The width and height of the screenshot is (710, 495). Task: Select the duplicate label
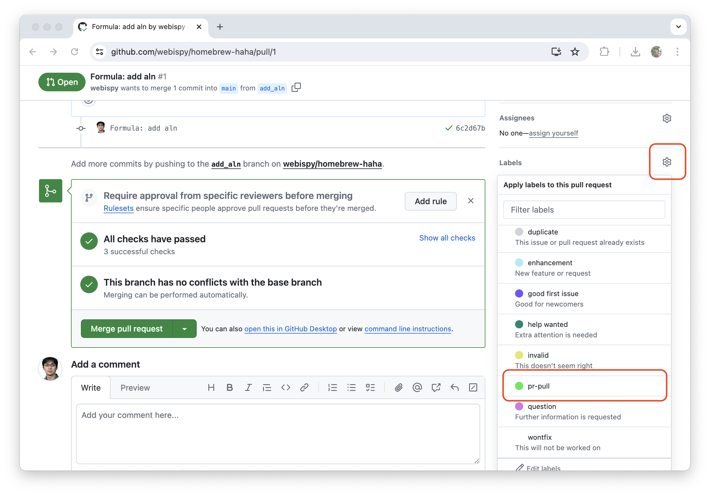(x=584, y=237)
